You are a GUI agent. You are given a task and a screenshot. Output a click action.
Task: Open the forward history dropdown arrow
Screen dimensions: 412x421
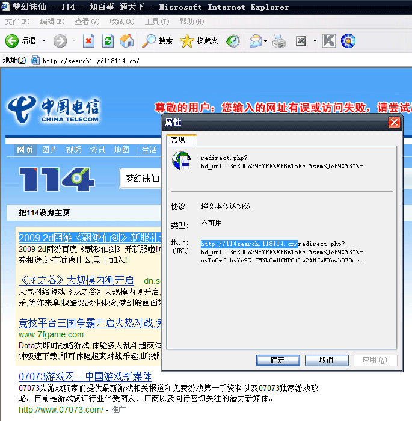pos(74,41)
